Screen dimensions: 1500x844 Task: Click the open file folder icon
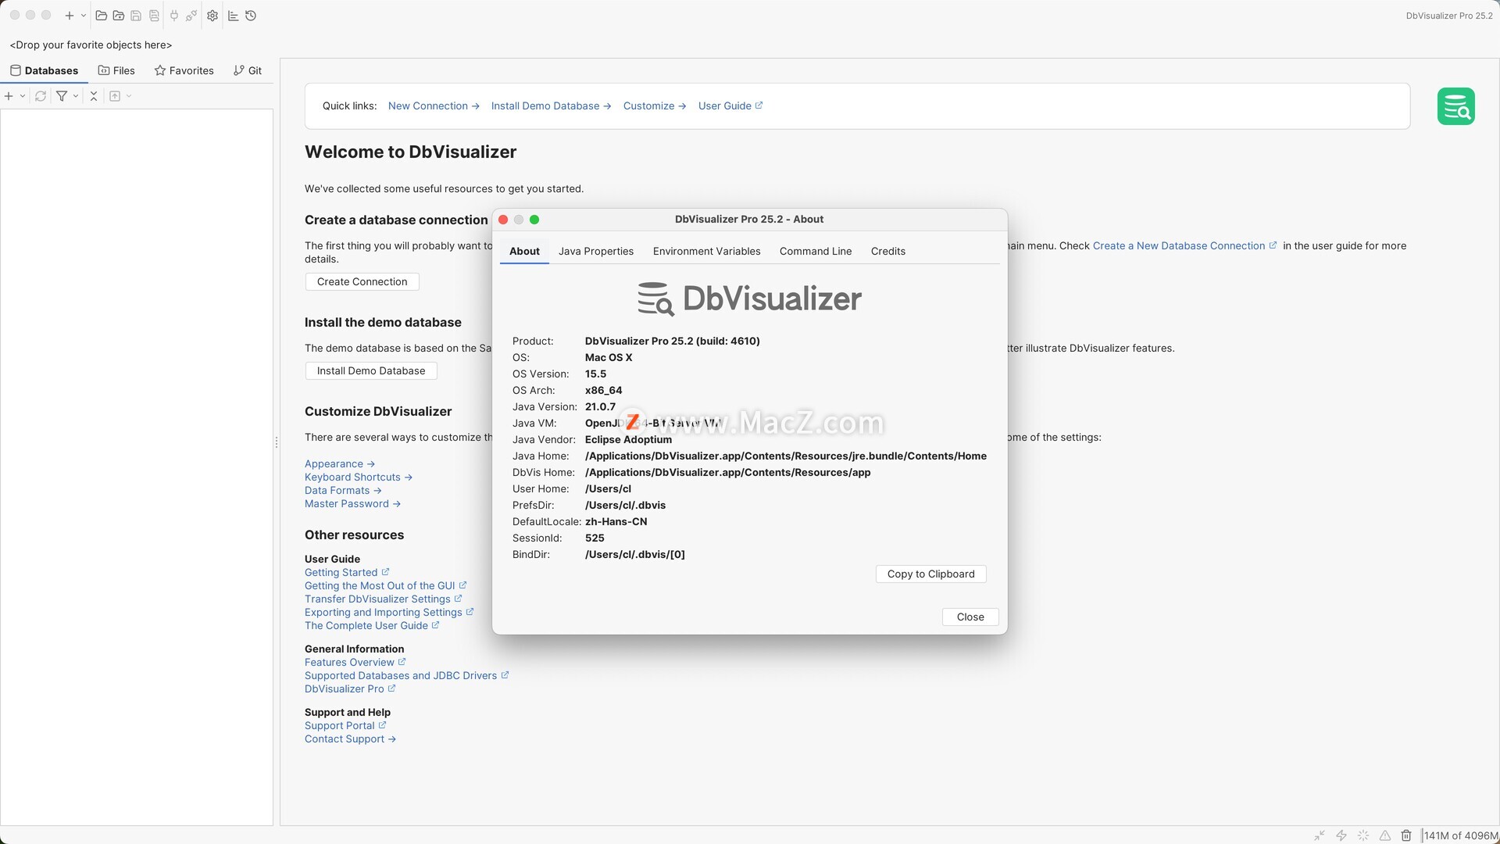click(x=101, y=16)
